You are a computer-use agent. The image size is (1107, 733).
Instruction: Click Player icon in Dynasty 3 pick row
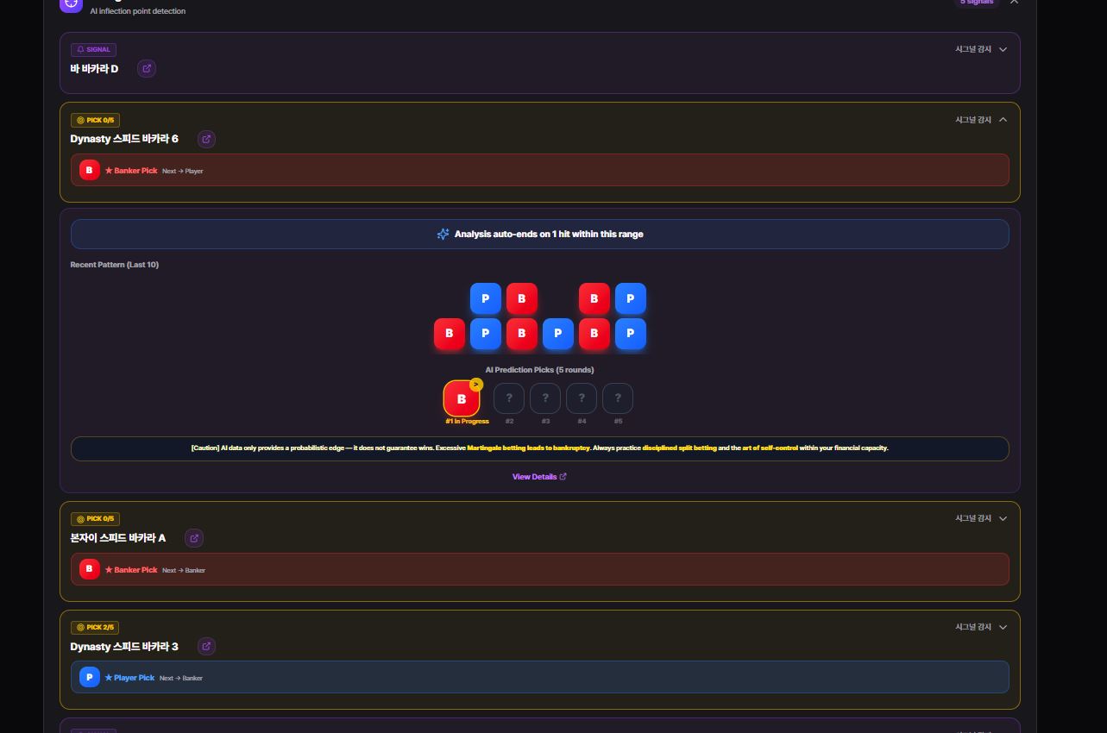(89, 677)
